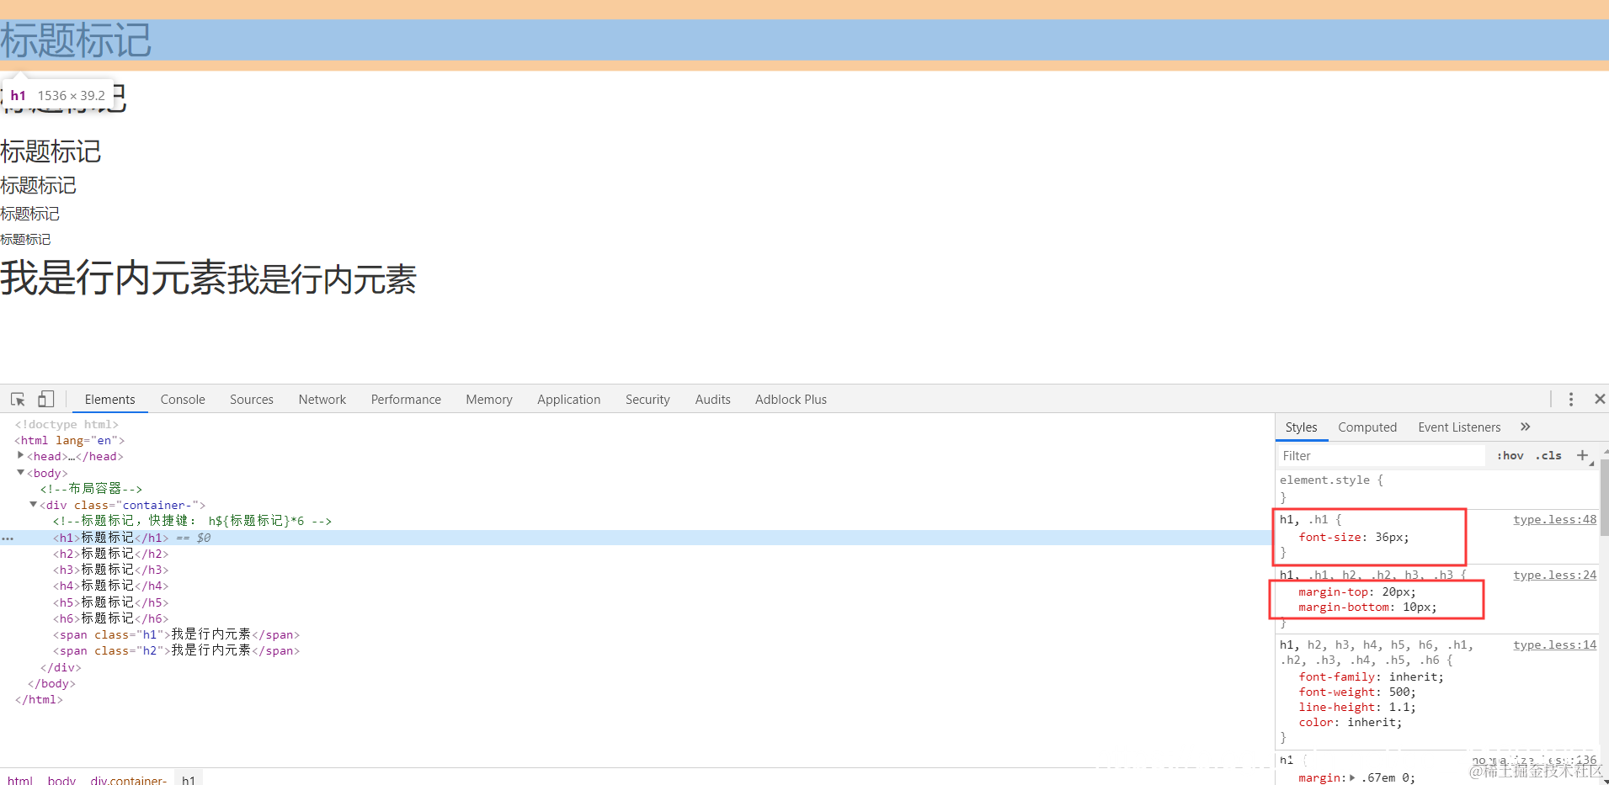Collapse the div container node
This screenshot has width=1609, height=785.
point(33,505)
